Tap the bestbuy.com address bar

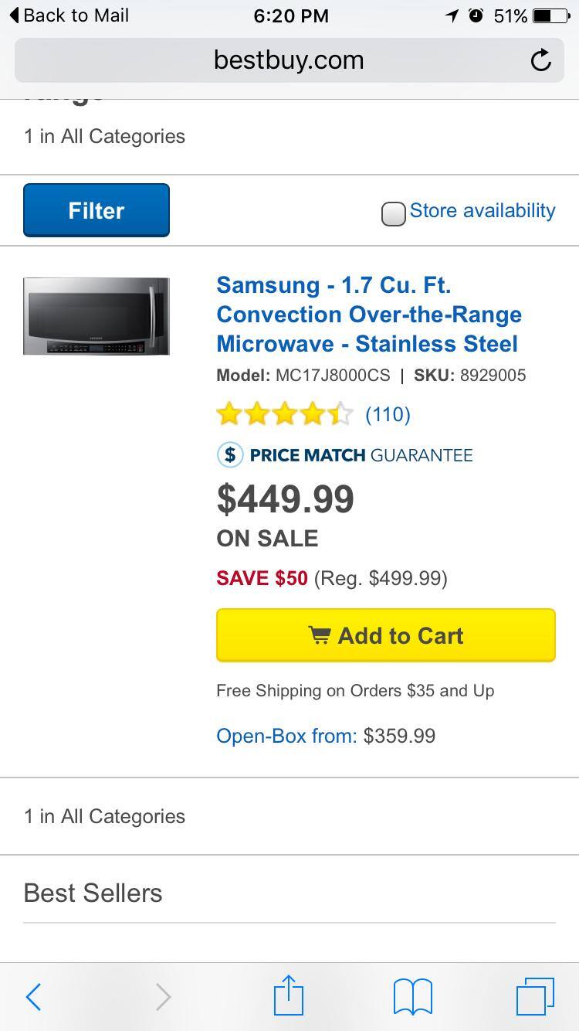(289, 60)
